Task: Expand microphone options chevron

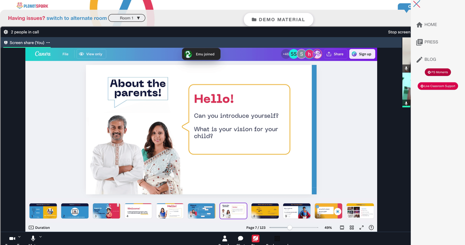Action: tap(40, 237)
